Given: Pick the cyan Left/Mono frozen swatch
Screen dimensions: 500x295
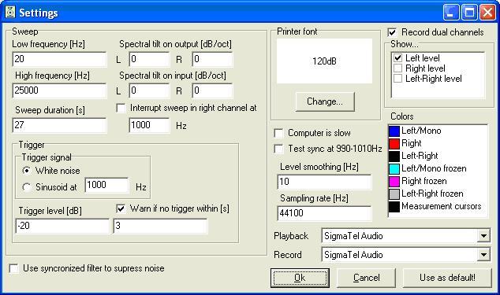Looking at the screenshot, I should (394, 168).
